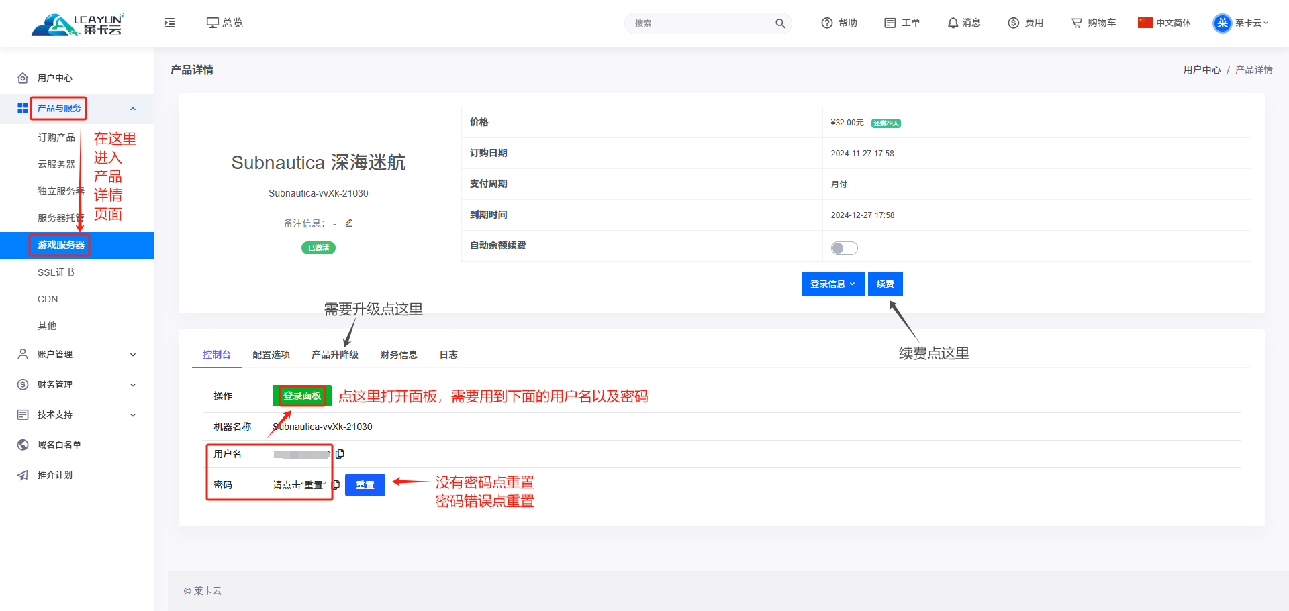The width and height of the screenshot is (1289, 611).
Task: Open 帮助 help icon
Action: pyautogui.click(x=827, y=23)
